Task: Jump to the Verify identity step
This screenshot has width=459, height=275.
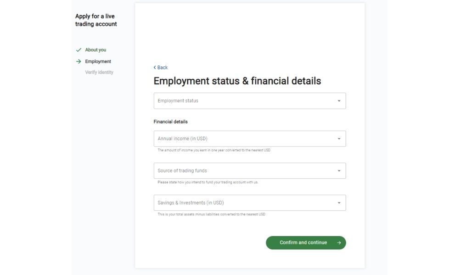Action: pos(99,72)
